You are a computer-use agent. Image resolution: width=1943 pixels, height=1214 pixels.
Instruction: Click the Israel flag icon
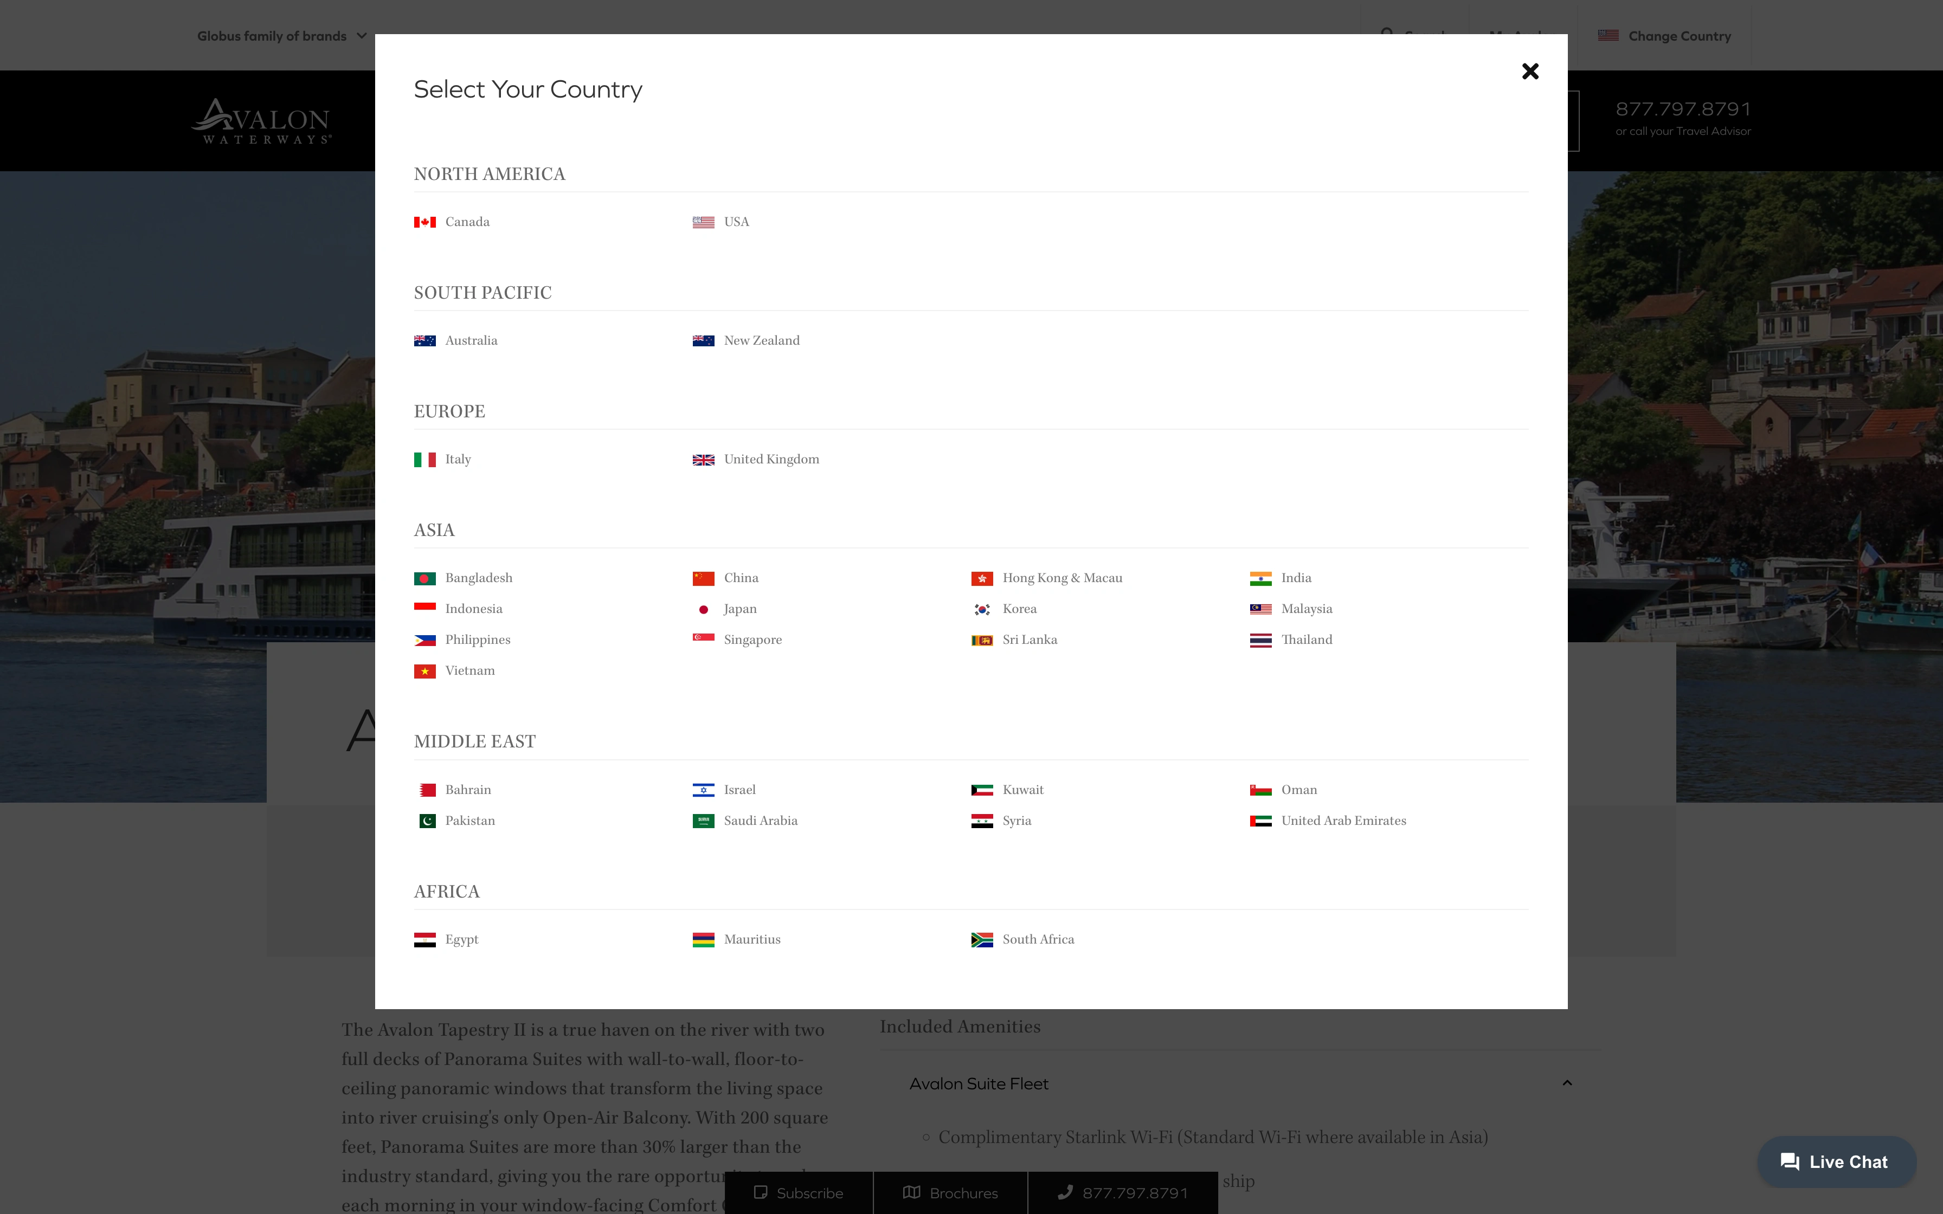(703, 791)
